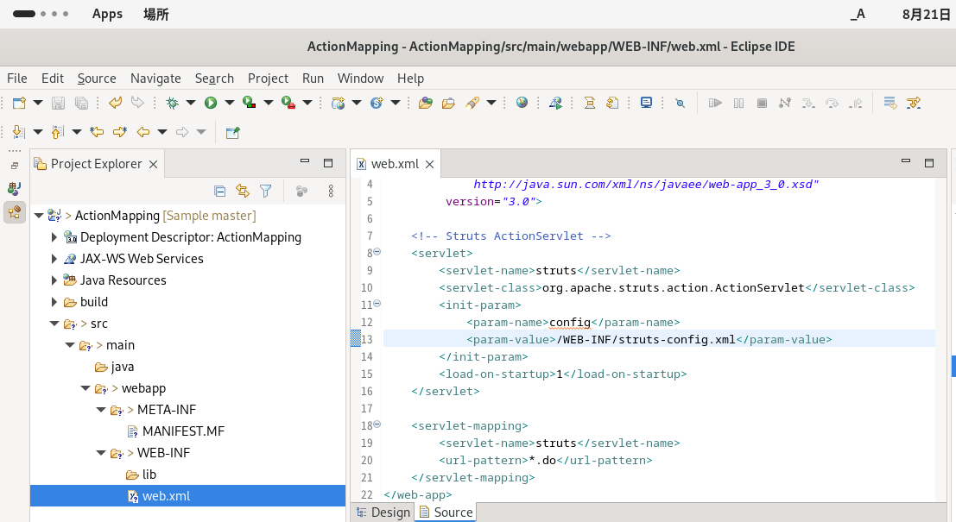The height and width of the screenshot is (522, 956).
Task: Expand the Deployment Descriptor: ActionMapping node
Action: (x=54, y=237)
